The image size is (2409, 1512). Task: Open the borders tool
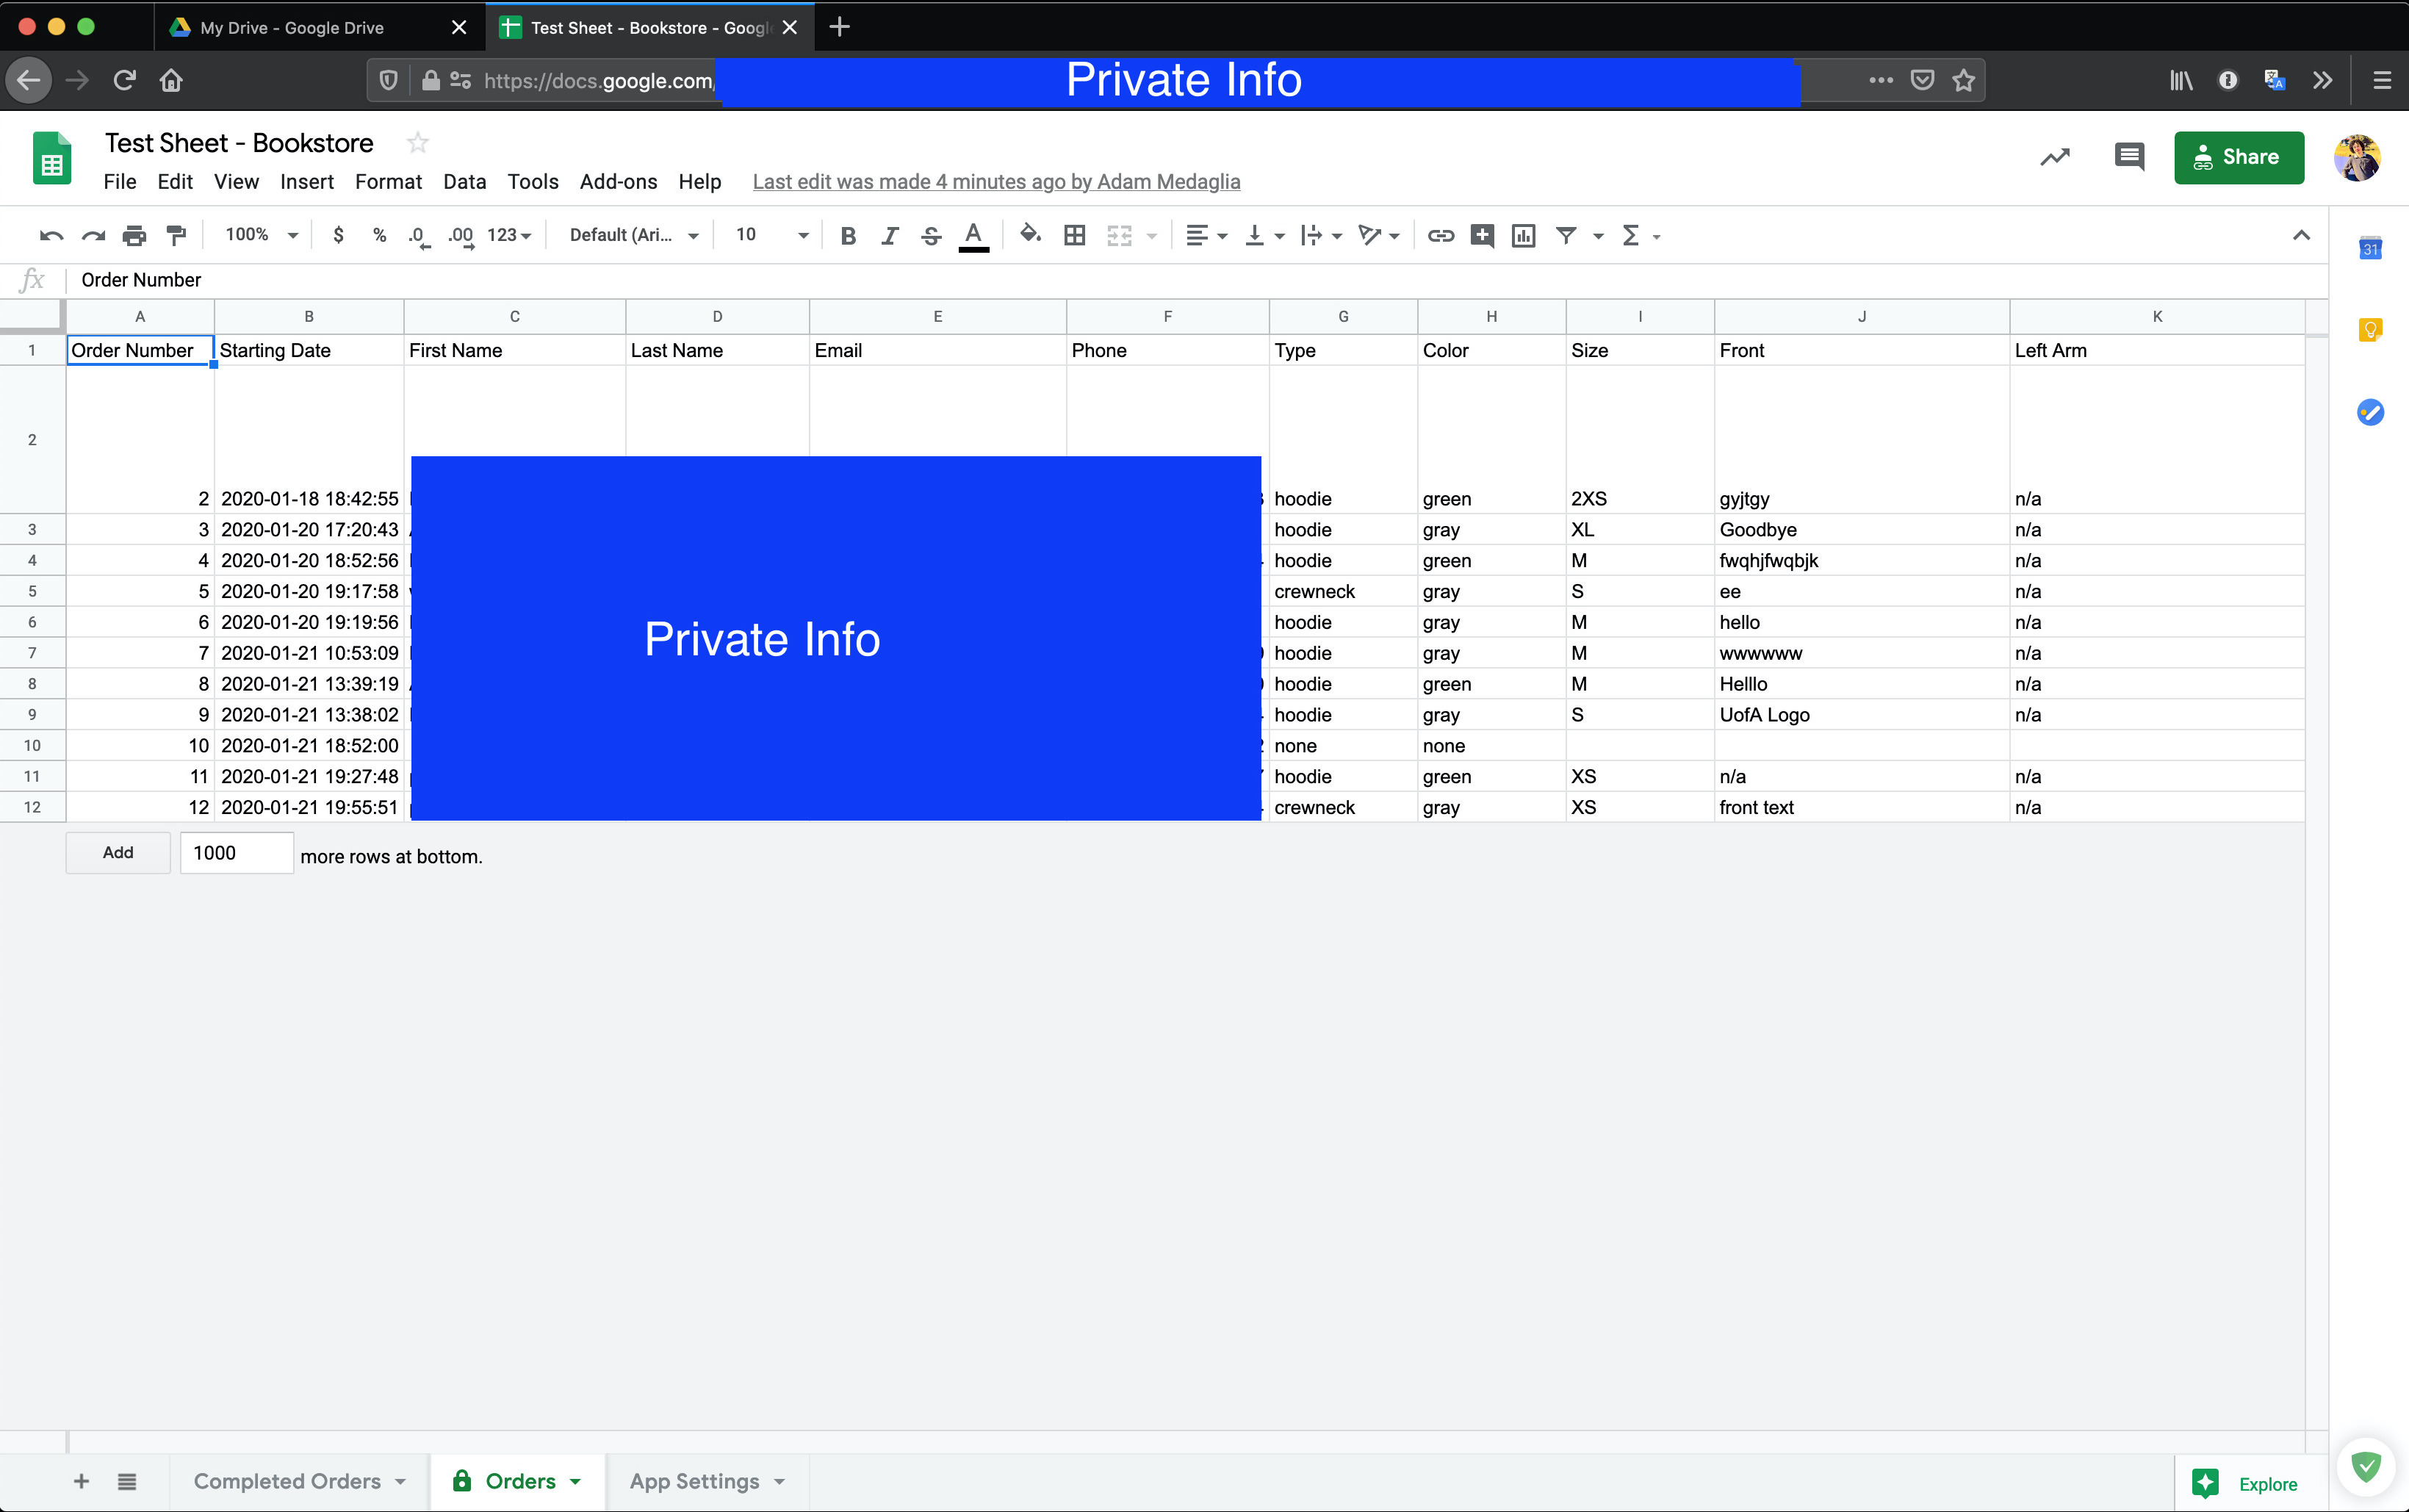1074,235
